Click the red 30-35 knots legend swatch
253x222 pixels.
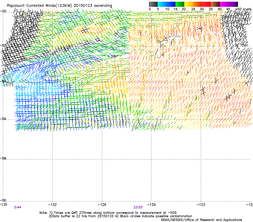207,4
